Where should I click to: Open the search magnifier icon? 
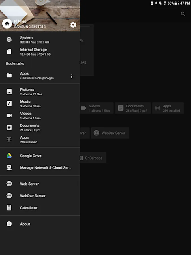tap(183, 14)
